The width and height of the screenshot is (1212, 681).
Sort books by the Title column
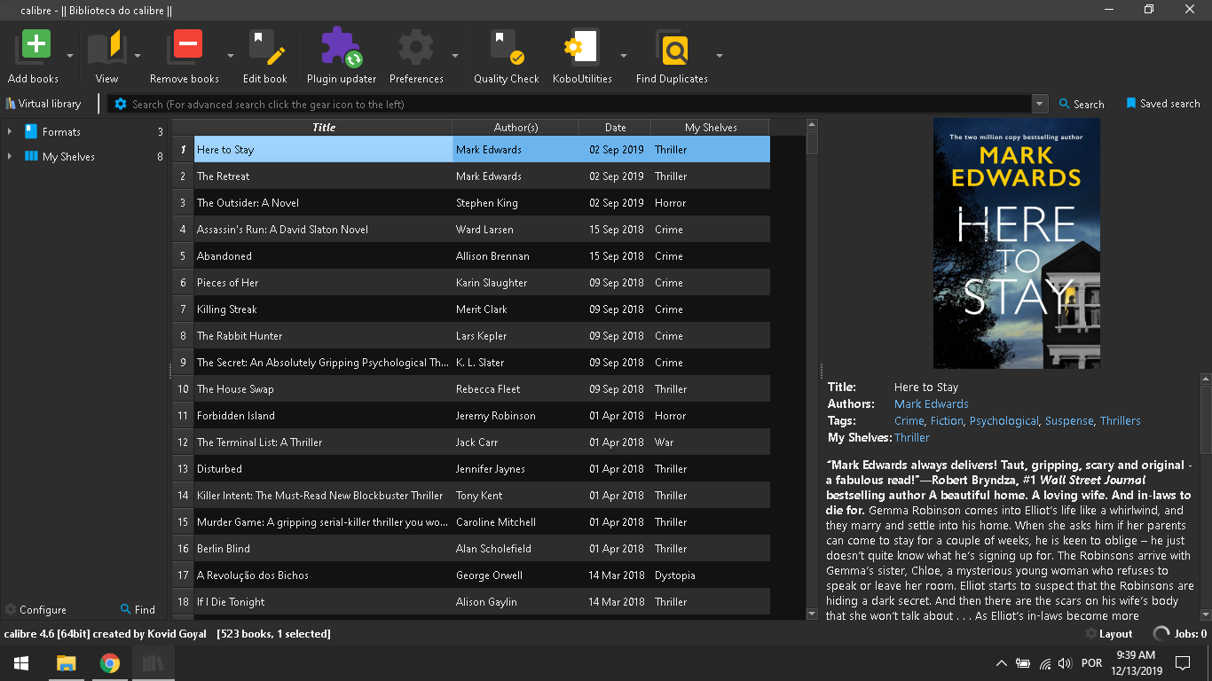tap(323, 128)
